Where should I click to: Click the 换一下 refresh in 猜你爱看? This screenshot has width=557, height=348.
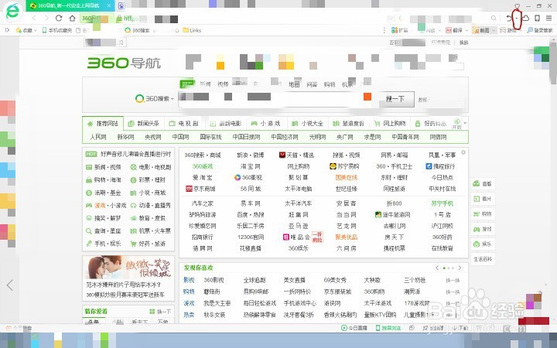(161, 312)
